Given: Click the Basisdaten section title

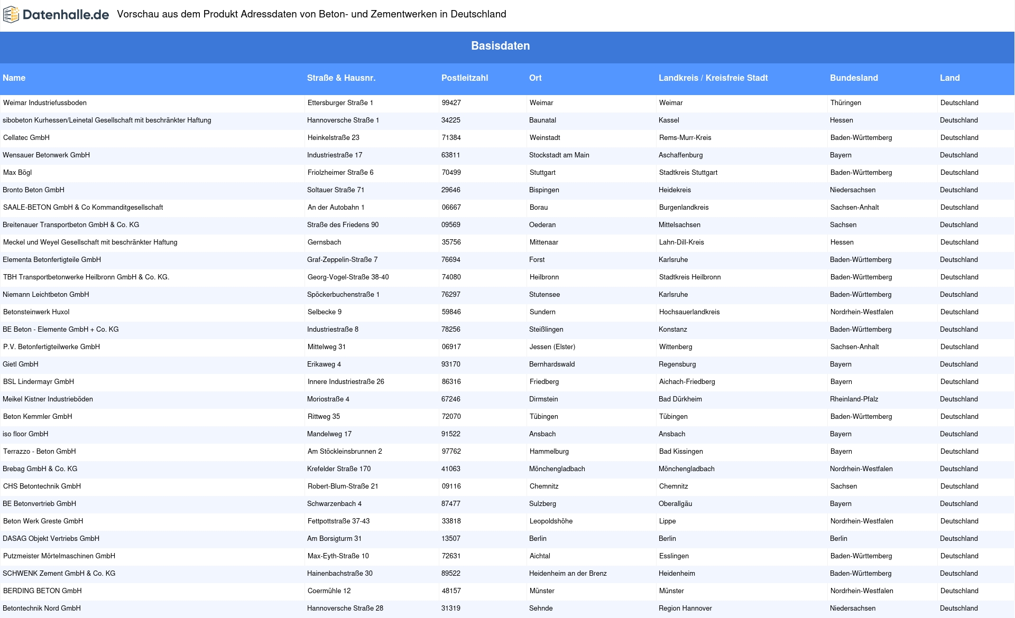Looking at the screenshot, I should coord(500,46).
